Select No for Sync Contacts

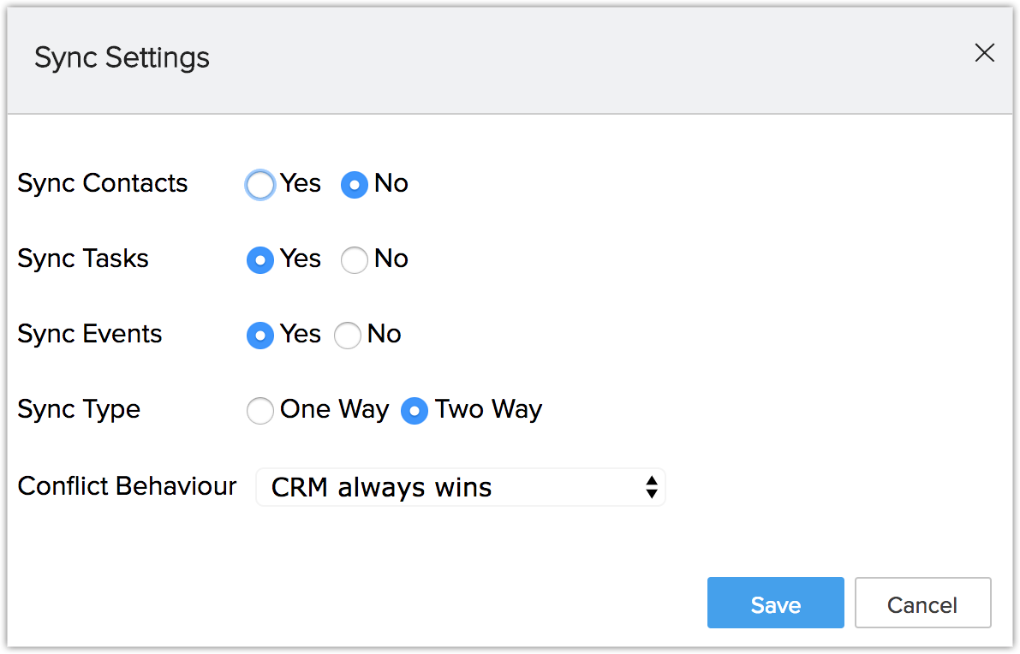355,185
